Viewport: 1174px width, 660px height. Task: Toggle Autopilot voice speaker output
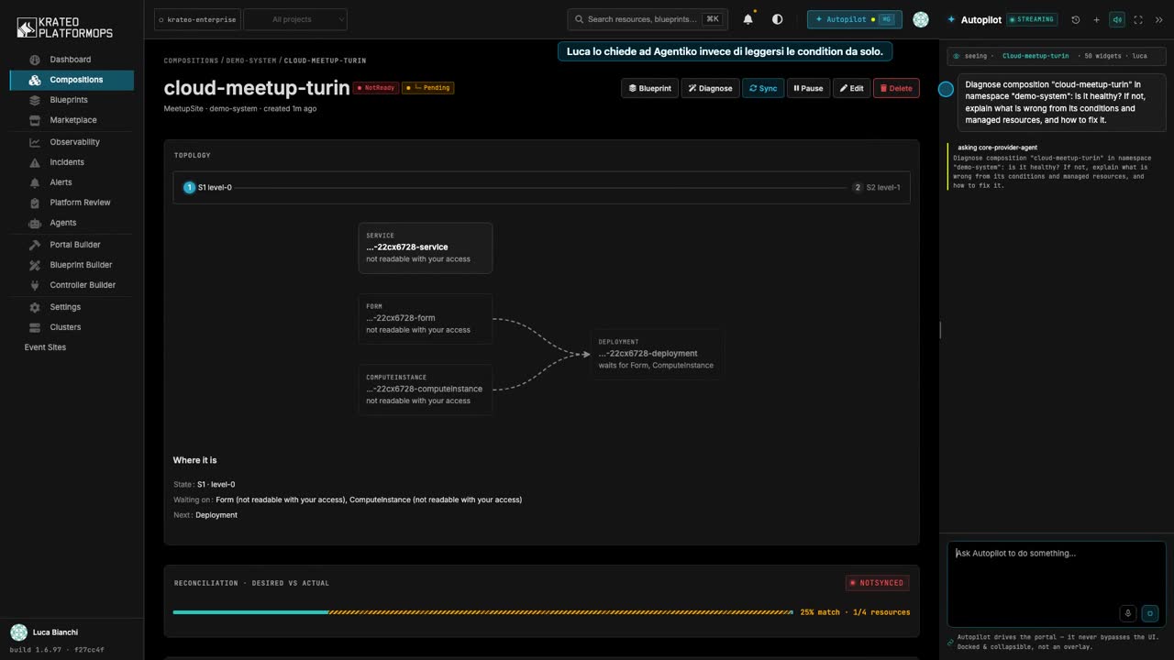(1117, 19)
